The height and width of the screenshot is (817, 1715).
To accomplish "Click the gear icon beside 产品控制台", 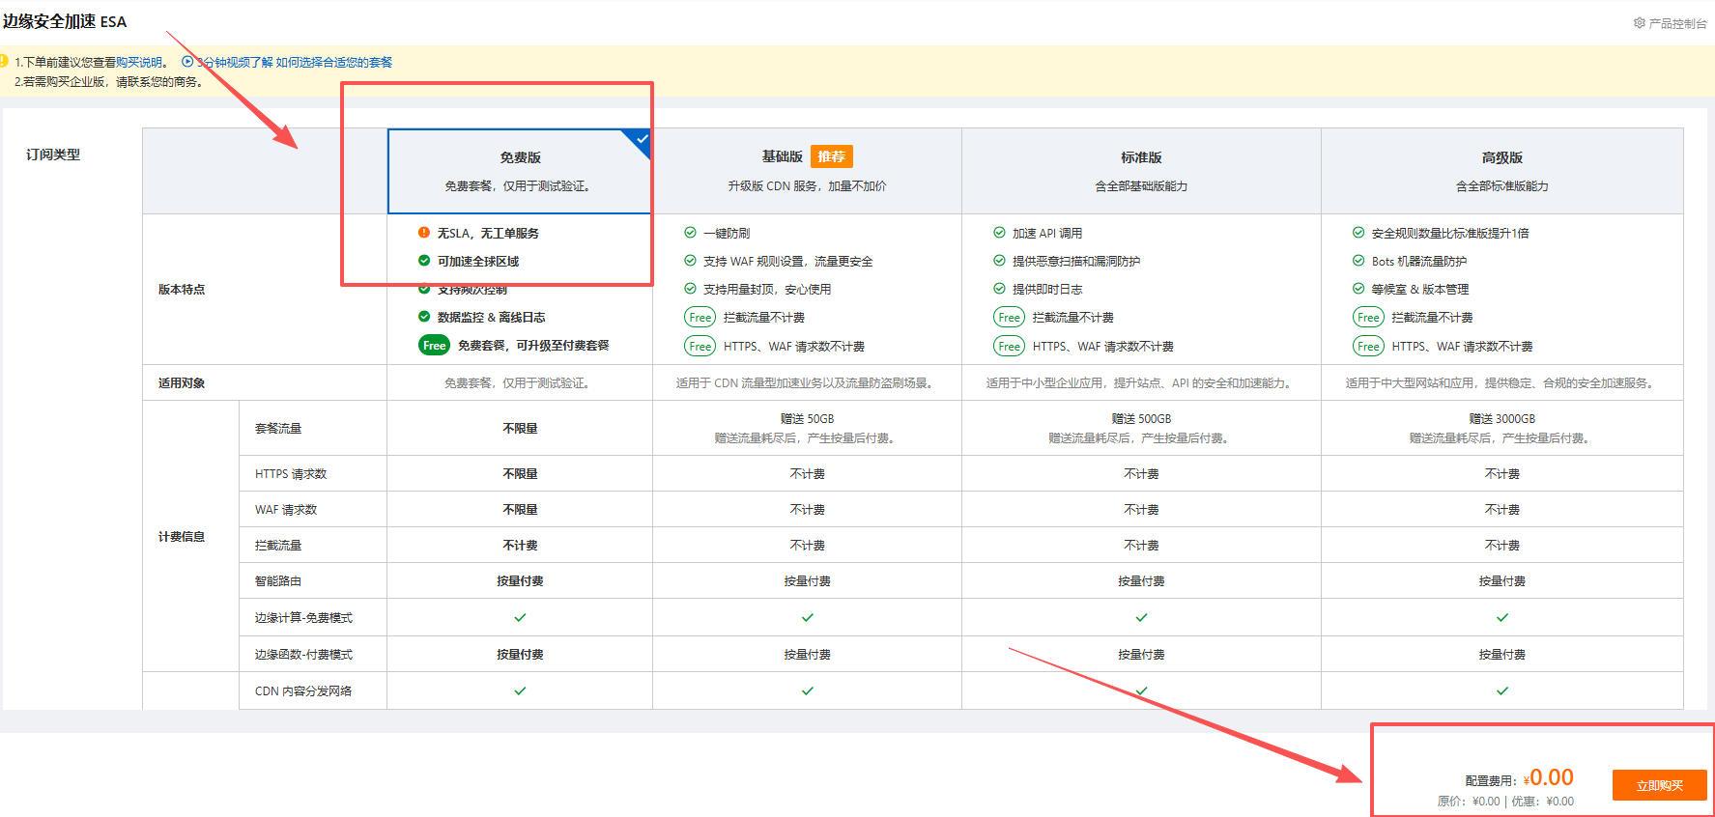I will [x=1639, y=23].
